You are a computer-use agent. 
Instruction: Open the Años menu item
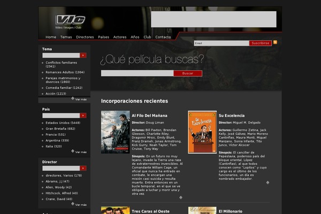click(x=135, y=37)
